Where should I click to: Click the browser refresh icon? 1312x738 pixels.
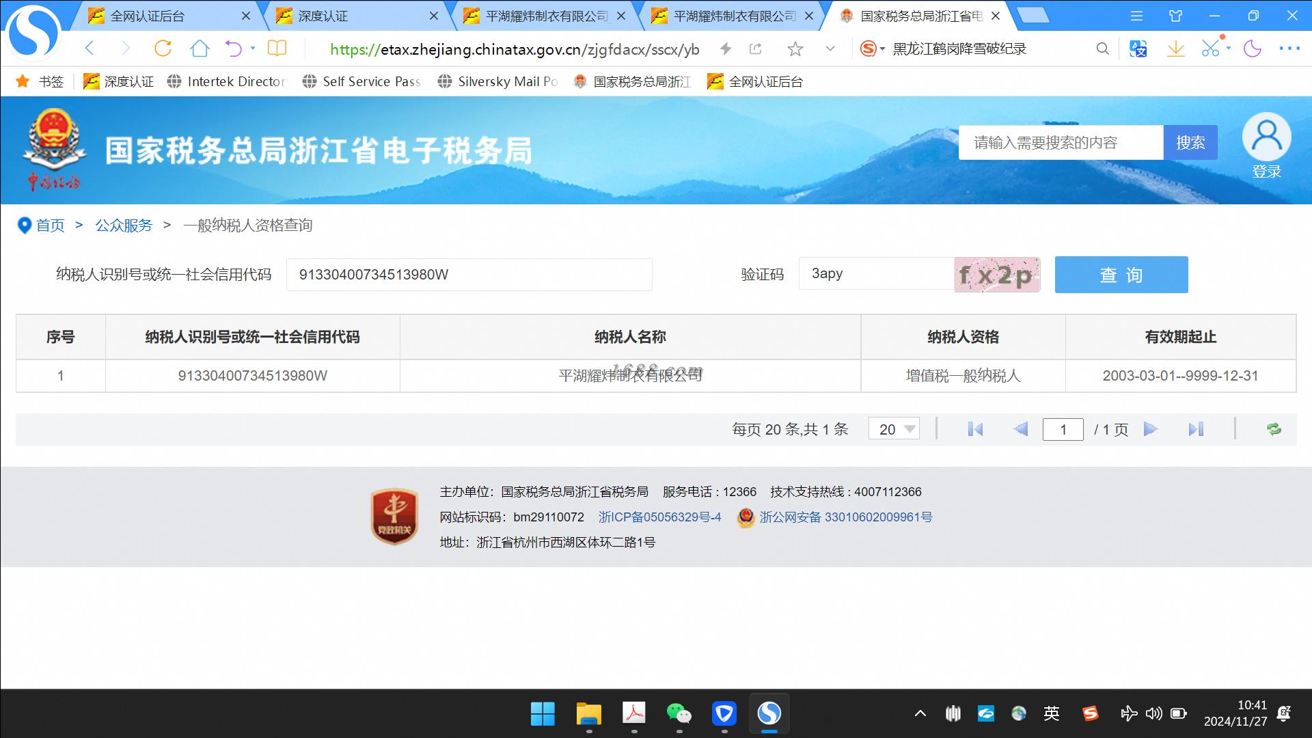(163, 49)
